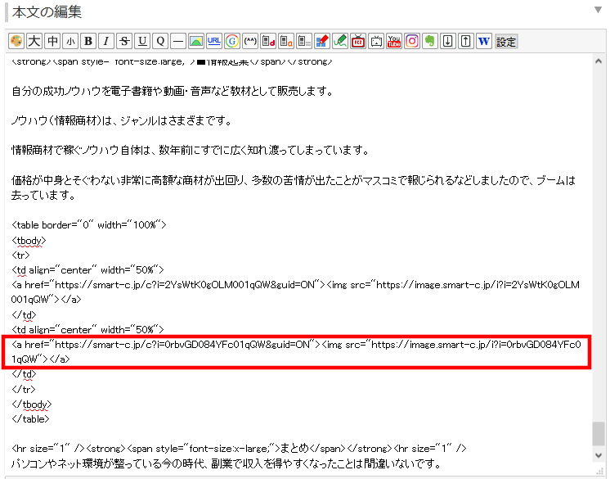This screenshot has width=610, height=479.
Task: Click the red 'd' document icon
Action: [x=268, y=41]
